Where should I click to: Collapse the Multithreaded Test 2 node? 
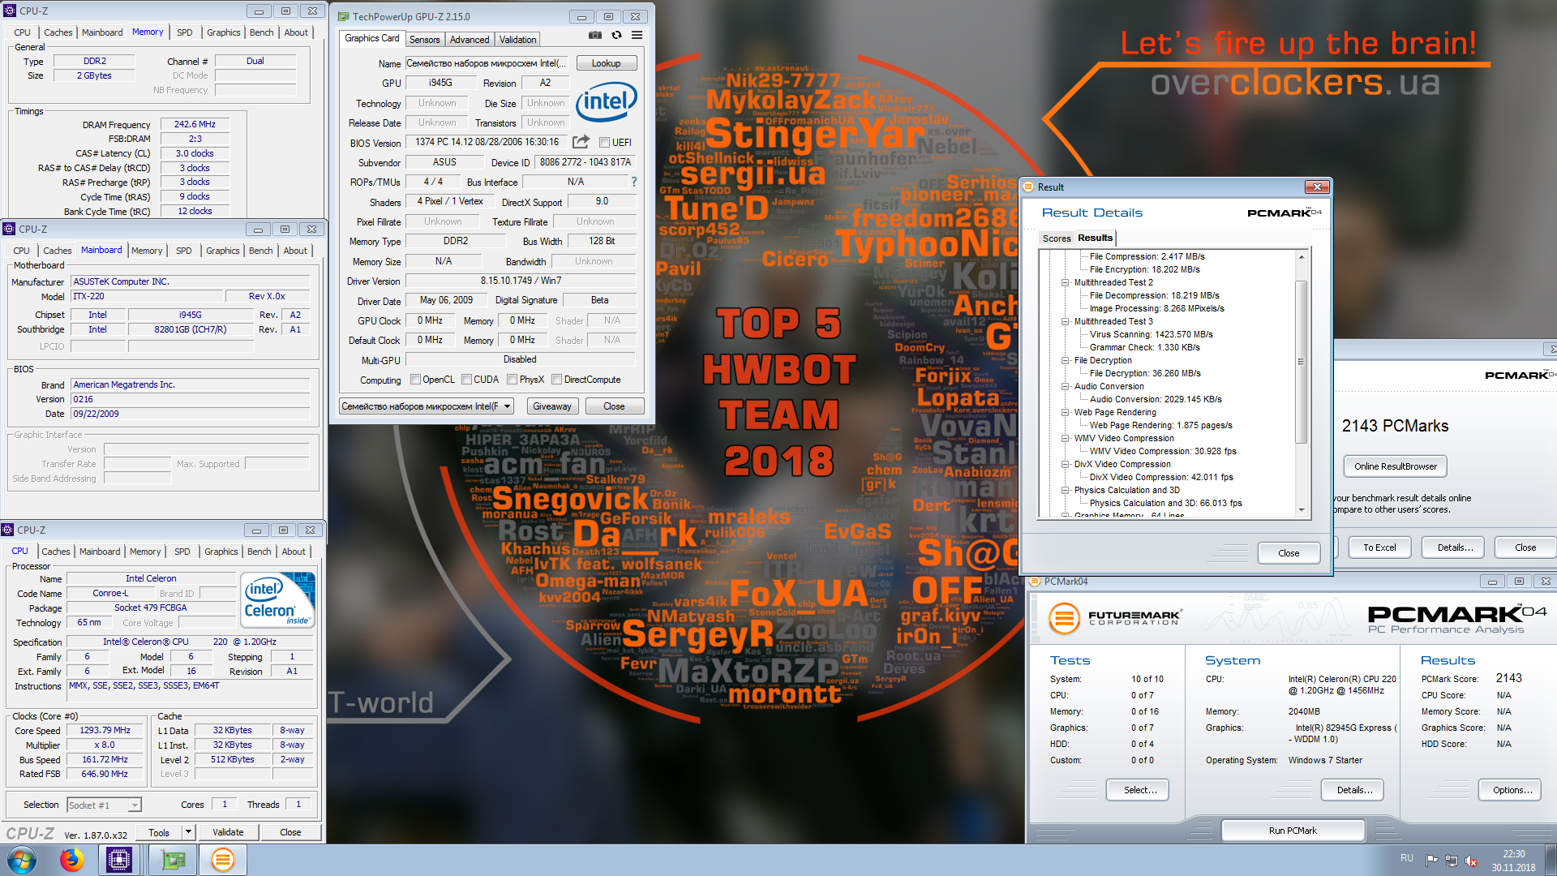pyautogui.click(x=1065, y=282)
